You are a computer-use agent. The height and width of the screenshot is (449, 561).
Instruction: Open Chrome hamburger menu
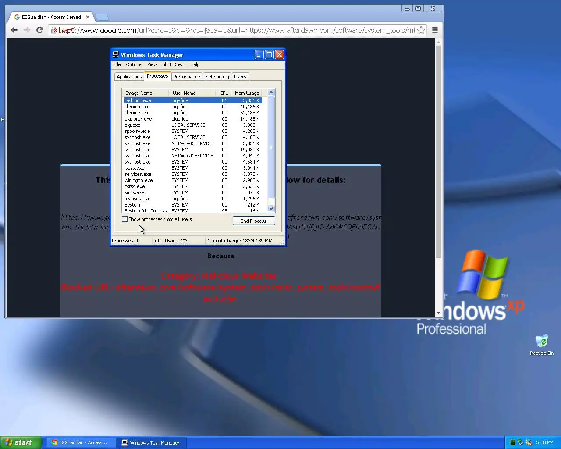(435, 30)
